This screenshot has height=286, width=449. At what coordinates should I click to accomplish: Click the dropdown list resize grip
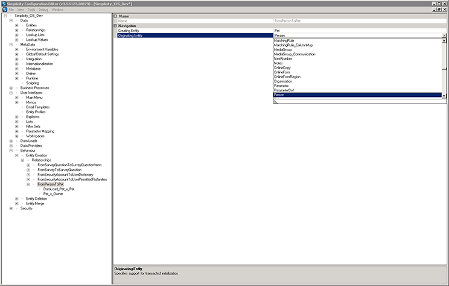[x=276, y=101]
